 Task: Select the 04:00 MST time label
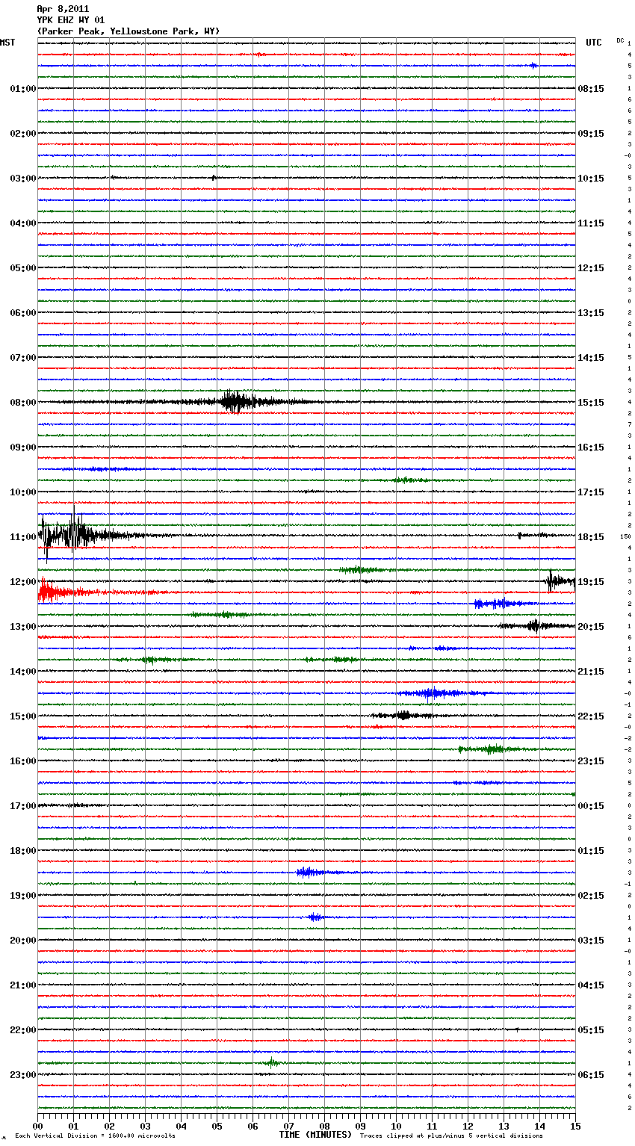click(x=23, y=223)
